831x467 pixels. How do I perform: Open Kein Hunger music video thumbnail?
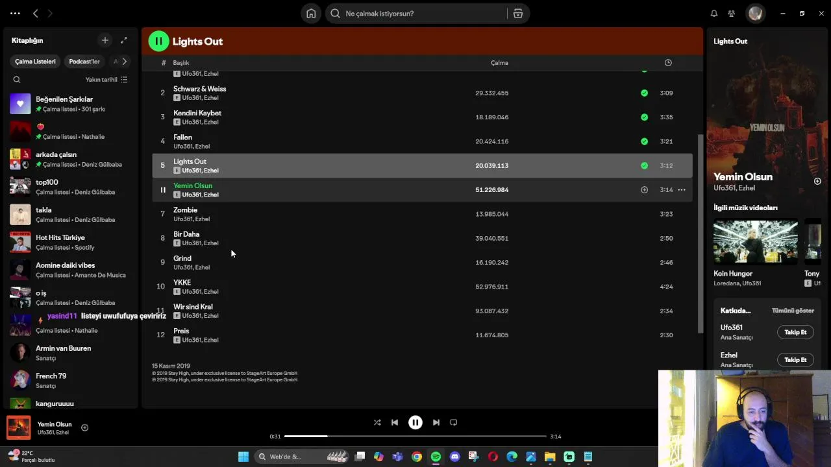click(756, 243)
